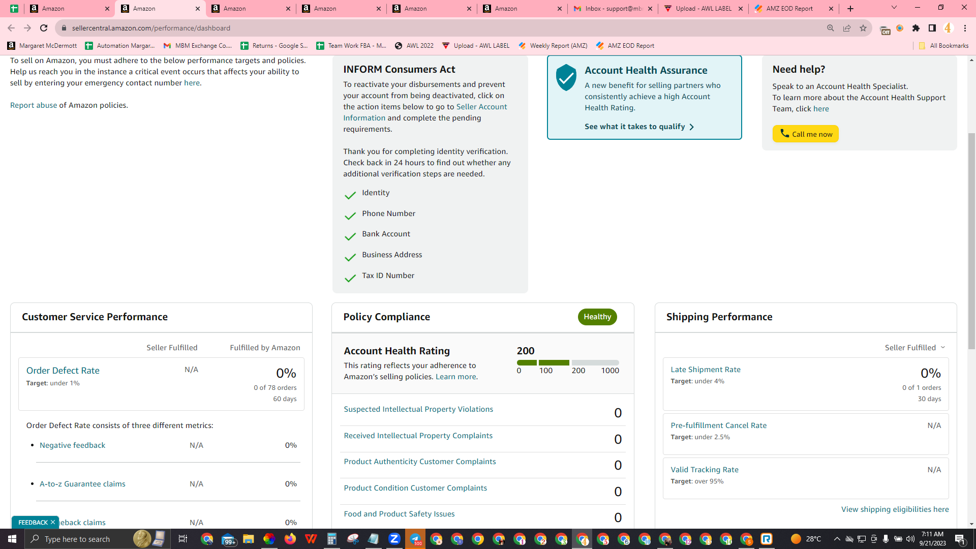The image size is (976, 549).
Task: Switch to the Inbox Gmail tab
Action: point(612,9)
